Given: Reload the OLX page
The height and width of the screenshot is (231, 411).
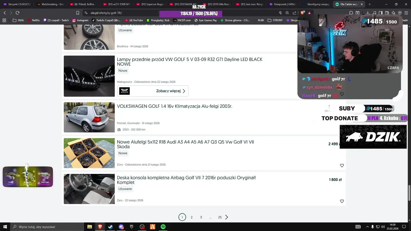Looking at the screenshot, I should [x=17, y=13].
